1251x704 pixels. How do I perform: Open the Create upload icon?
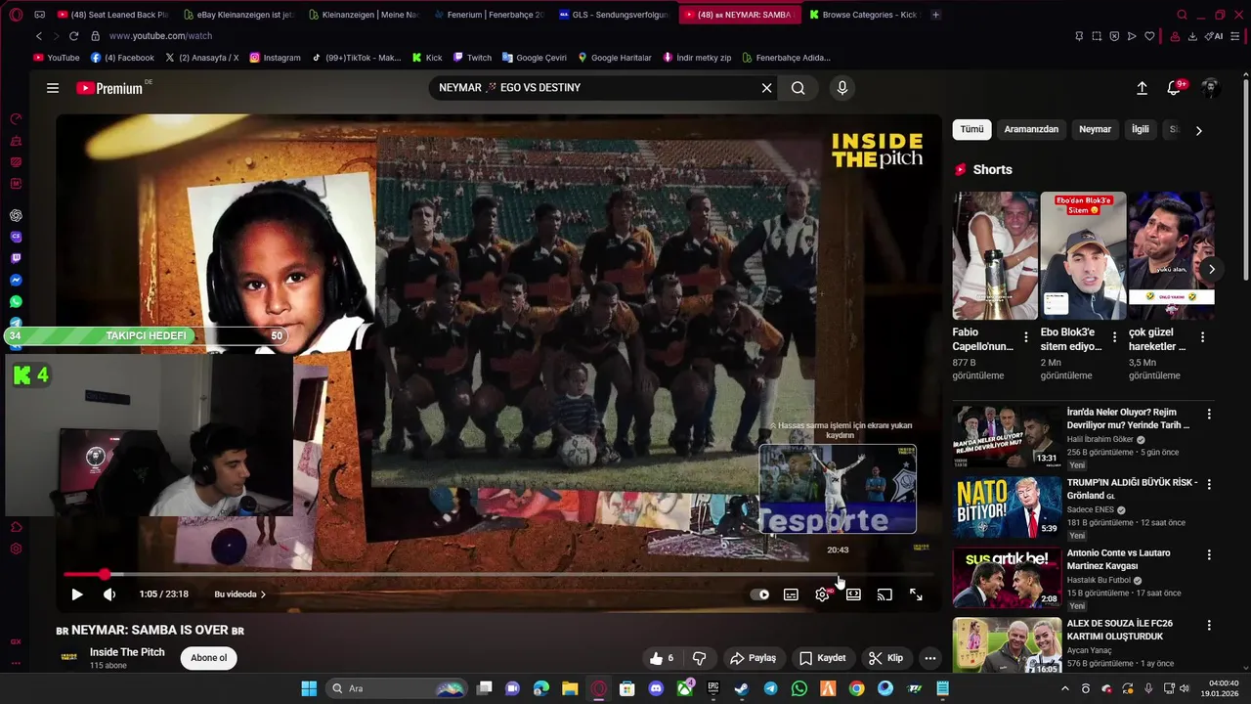[x=1142, y=88]
